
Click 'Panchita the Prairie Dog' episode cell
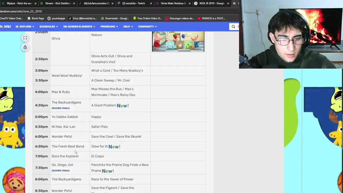(120, 168)
